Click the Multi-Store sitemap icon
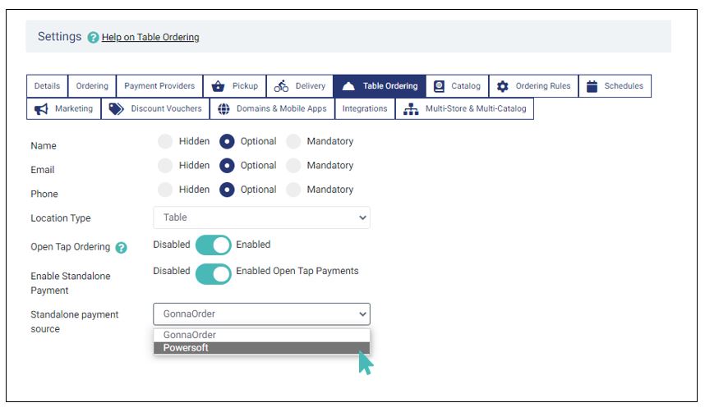This screenshot has height=412, width=705. coord(411,108)
